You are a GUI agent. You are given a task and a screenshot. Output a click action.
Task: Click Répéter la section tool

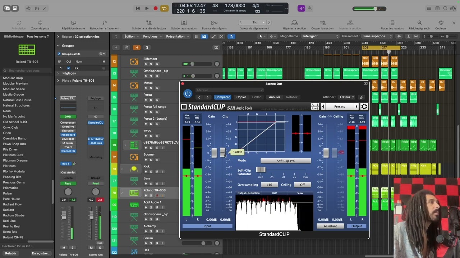coord(294,25)
